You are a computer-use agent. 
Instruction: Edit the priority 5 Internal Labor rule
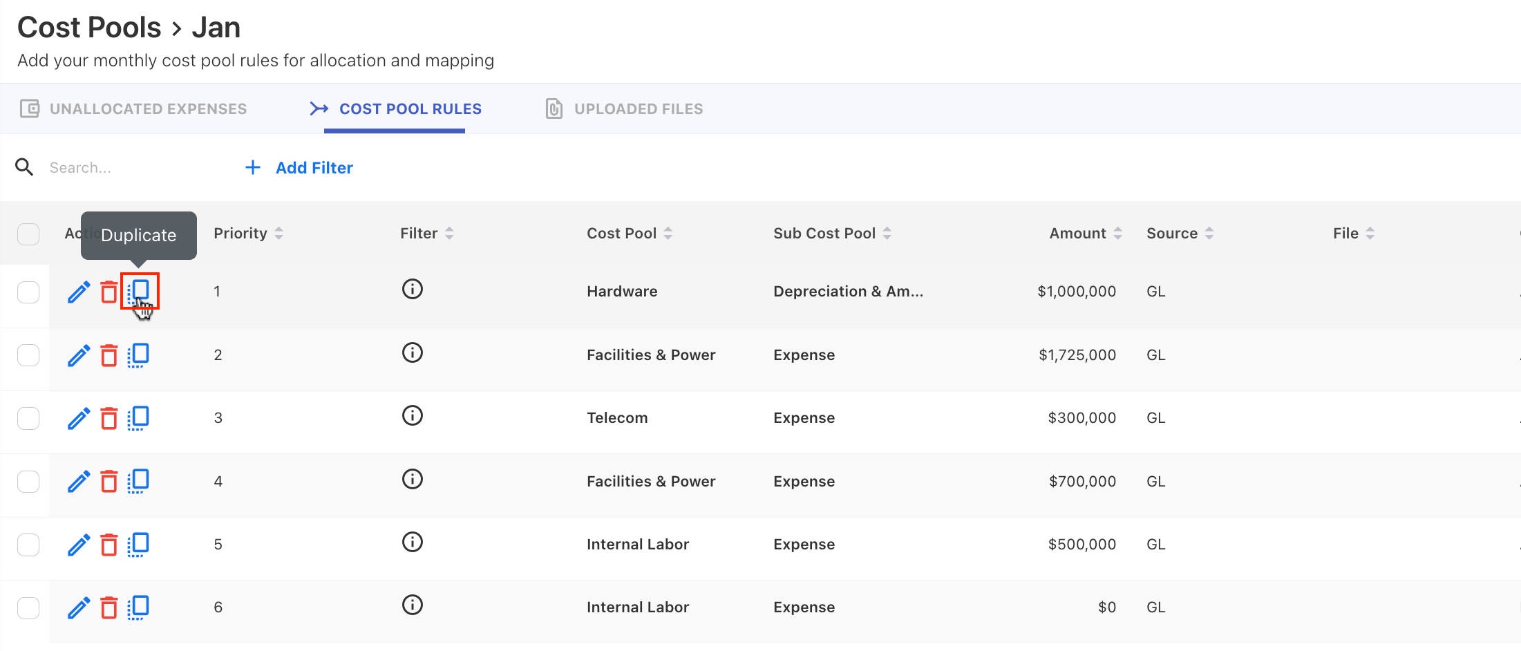79,545
